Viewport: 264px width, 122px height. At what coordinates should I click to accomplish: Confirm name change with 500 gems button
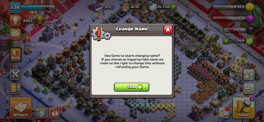131,87
